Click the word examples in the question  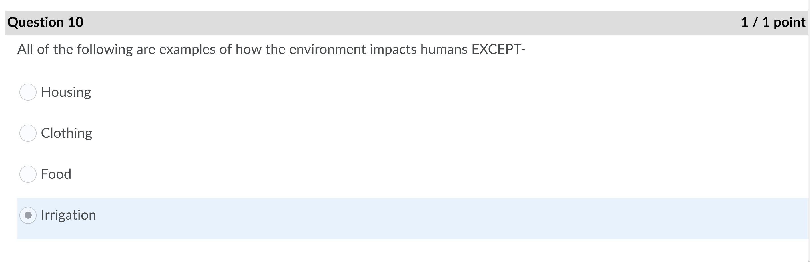pos(187,50)
